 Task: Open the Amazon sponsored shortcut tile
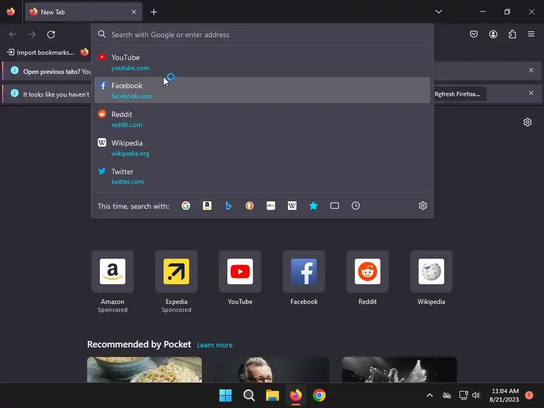(113, 271)
